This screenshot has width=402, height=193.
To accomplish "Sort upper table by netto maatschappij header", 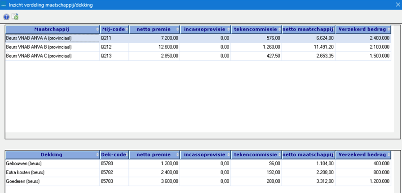I will point(309,29).
